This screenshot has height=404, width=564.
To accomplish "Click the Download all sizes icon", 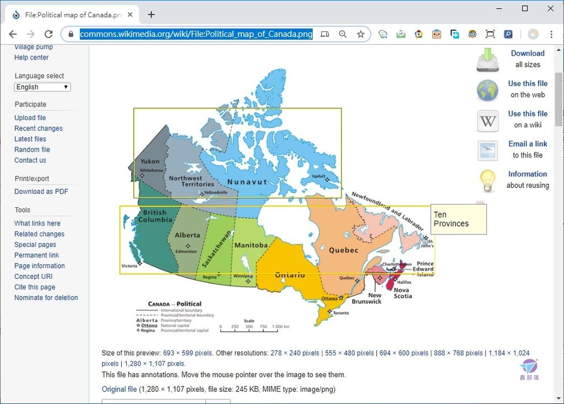I will pyautogui.click(x=488, y=60).
